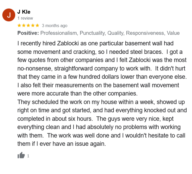Click the first yellow rating star
Image resolution: width=192 pixels, height=174 pixels.
click(19, 26)
